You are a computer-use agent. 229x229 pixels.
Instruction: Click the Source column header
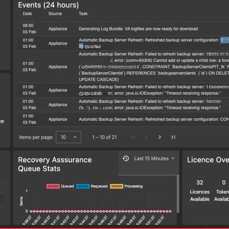[55, 13]
